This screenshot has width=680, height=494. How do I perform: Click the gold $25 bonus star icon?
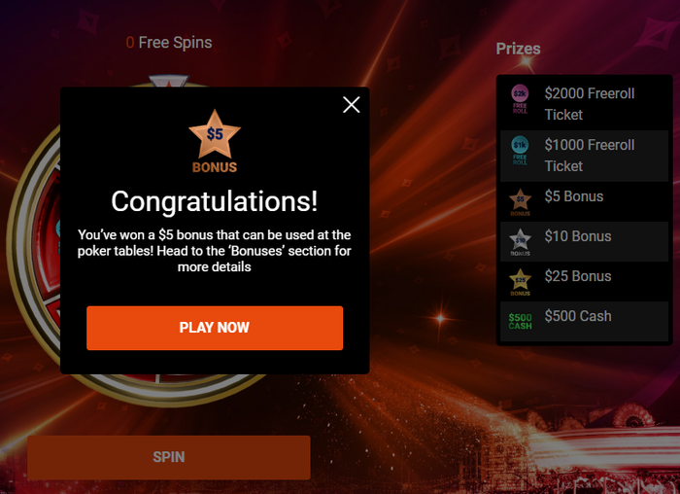click(520, 282)
